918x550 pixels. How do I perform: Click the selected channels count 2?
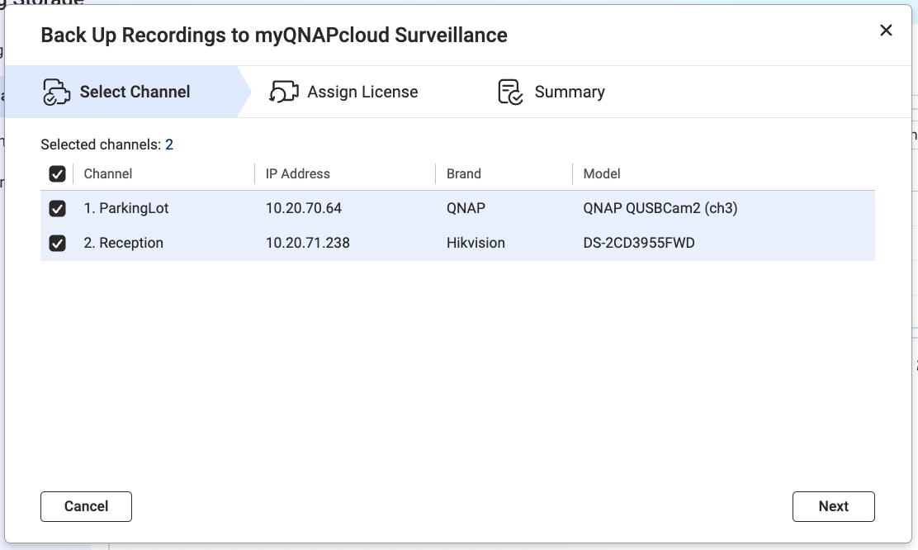169,145
